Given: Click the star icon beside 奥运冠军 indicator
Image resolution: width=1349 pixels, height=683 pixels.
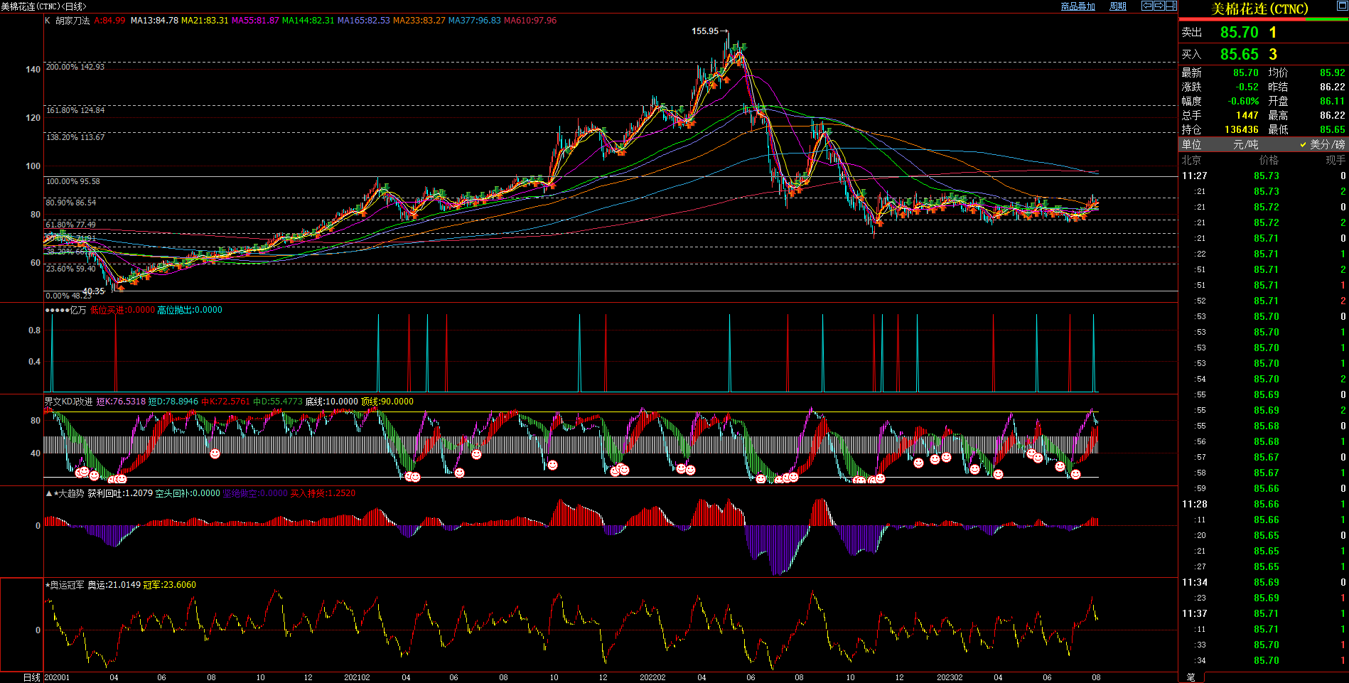Looking at the screenshot, I should [x=48, y=585].
